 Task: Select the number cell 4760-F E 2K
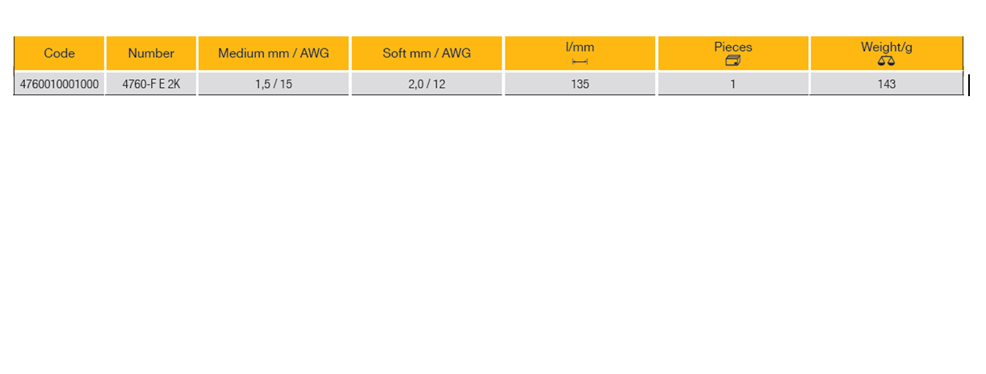[x=151, y=84]
